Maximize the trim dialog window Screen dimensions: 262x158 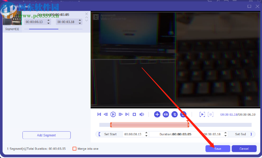coord(249,6)
